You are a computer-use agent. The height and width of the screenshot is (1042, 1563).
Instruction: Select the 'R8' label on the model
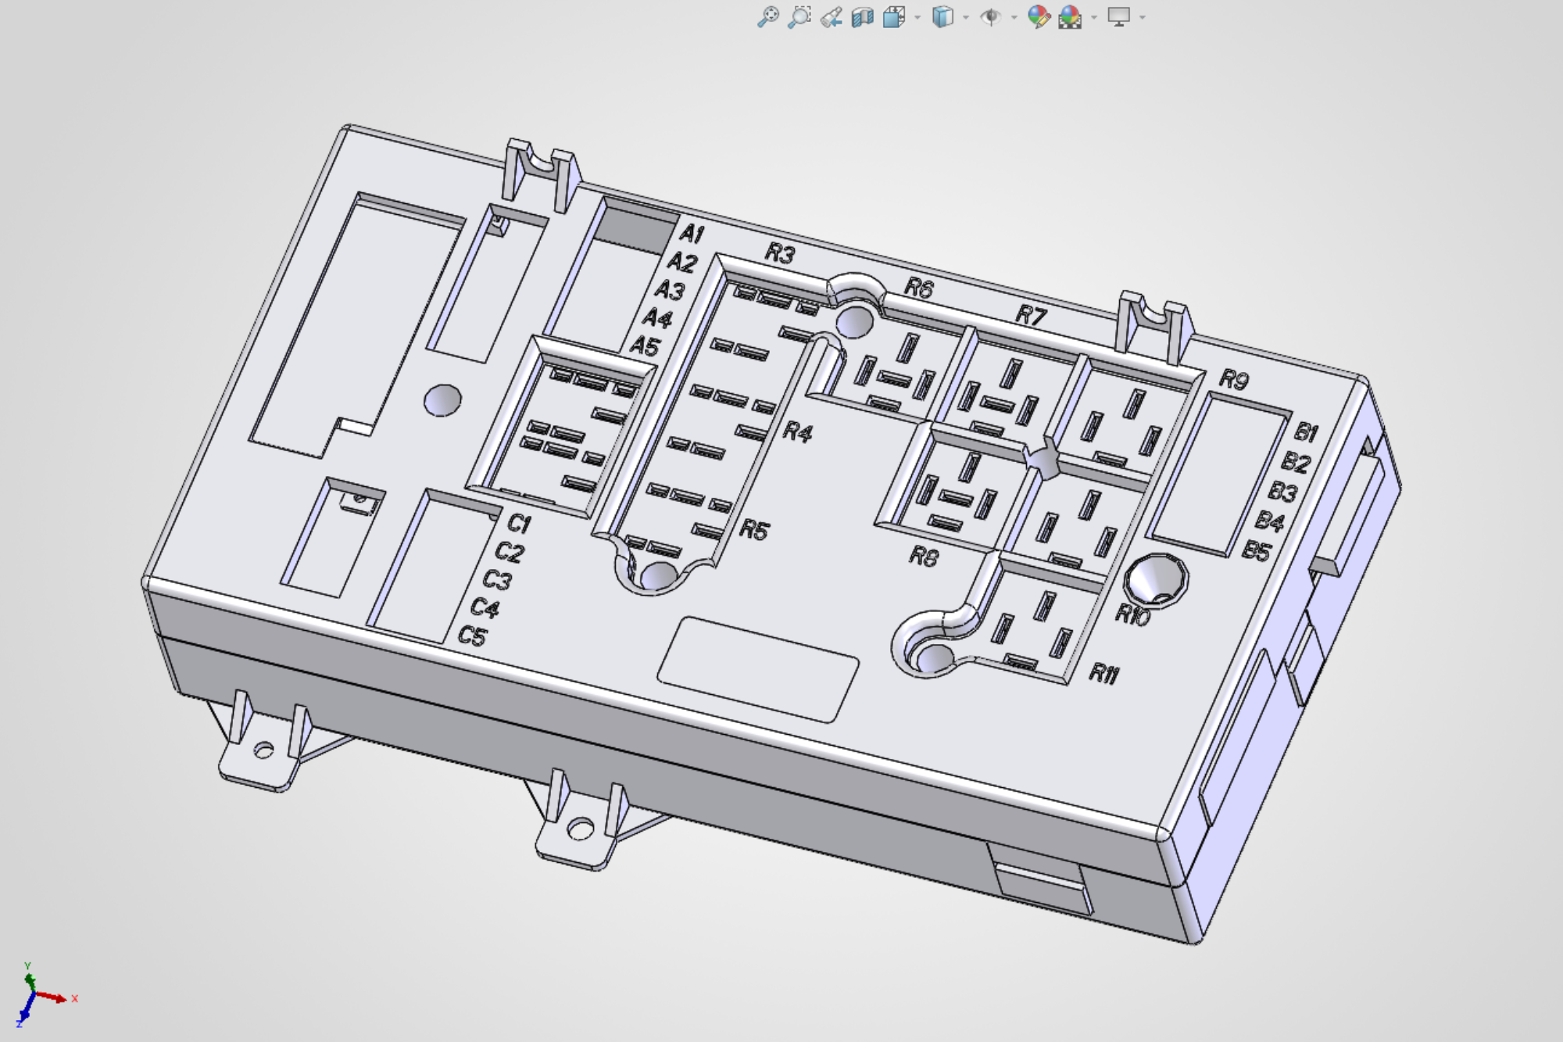point(923,556)
